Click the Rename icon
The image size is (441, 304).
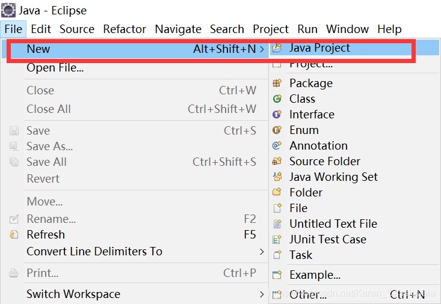point(14,219)
